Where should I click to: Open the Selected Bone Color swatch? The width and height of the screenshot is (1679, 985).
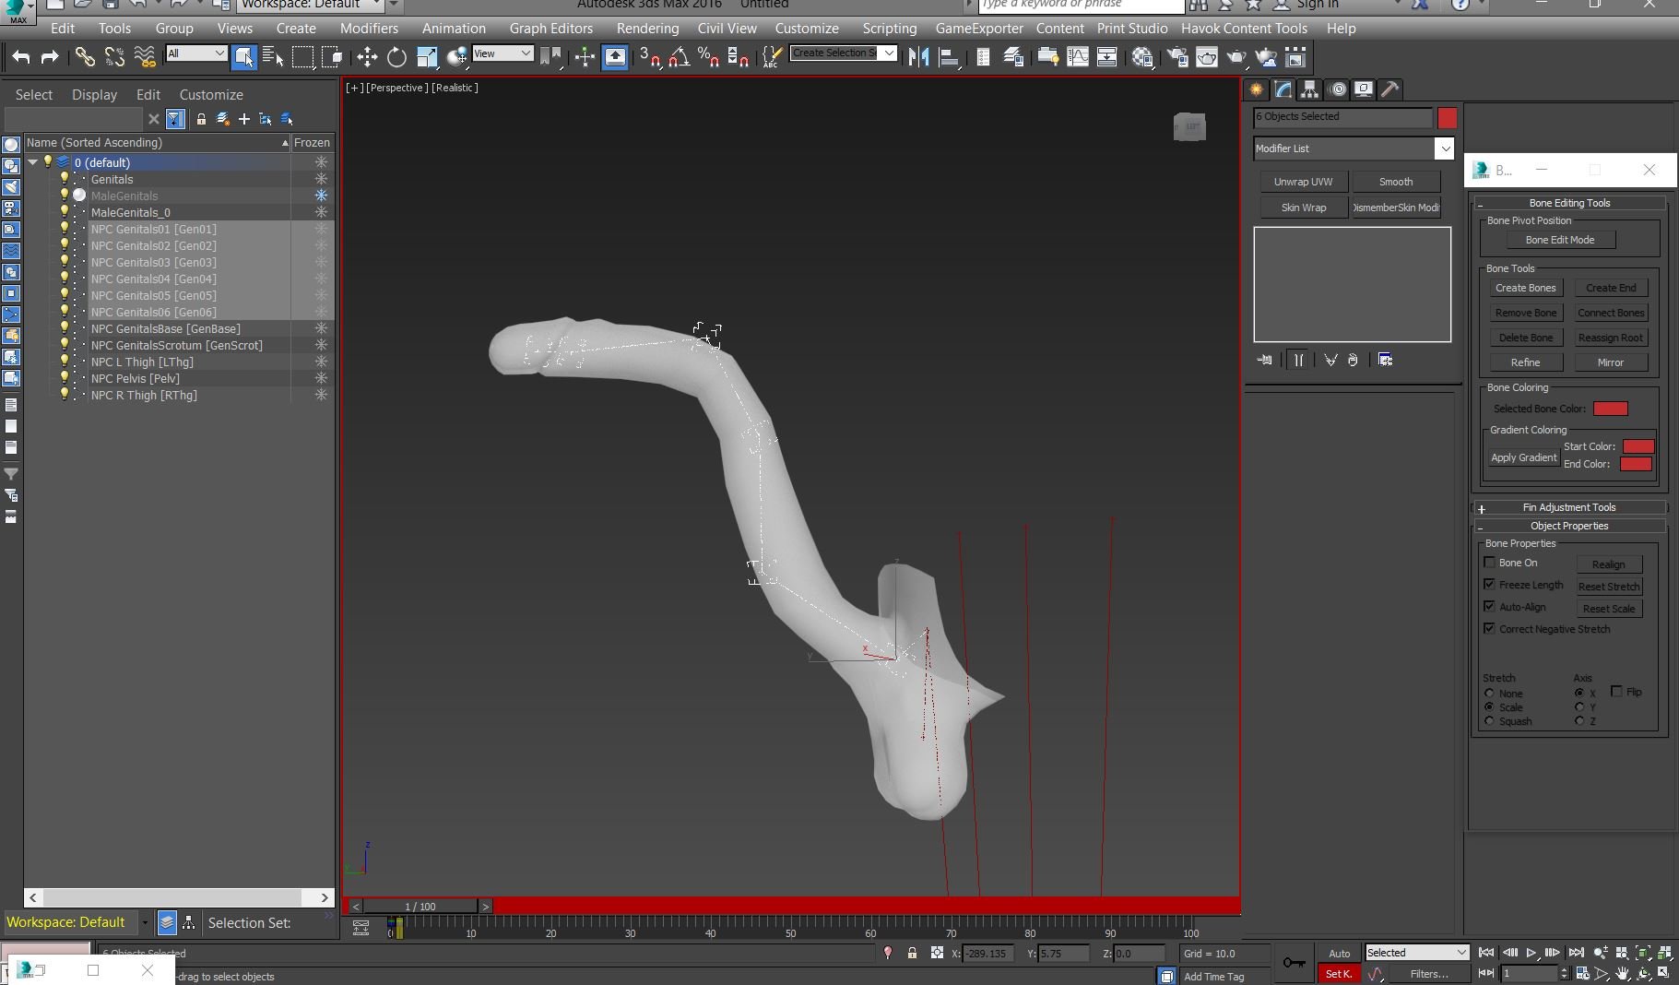point(1610,409)
